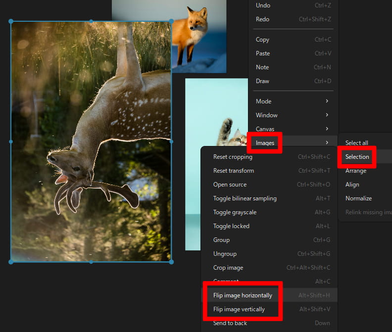The height and width of the screenshot is (332, 392).
Task: Click top-right resize handle of deer image
Action: [x=171, y=21]
